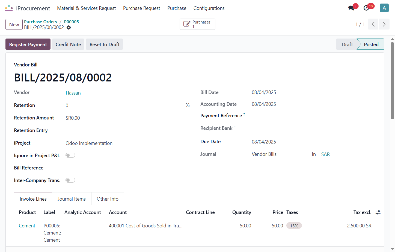395x252 pixels.
Task: Click Reset to Draft button
Action: (x=105, y=44)
